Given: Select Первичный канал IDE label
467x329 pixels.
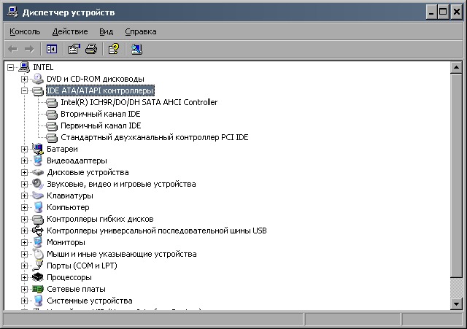Looking at the screenshot, I should click(x=101, y=125).
